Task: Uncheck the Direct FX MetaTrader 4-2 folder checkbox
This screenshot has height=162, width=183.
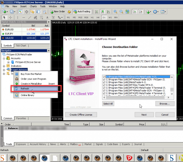Action: click(104, 77)
